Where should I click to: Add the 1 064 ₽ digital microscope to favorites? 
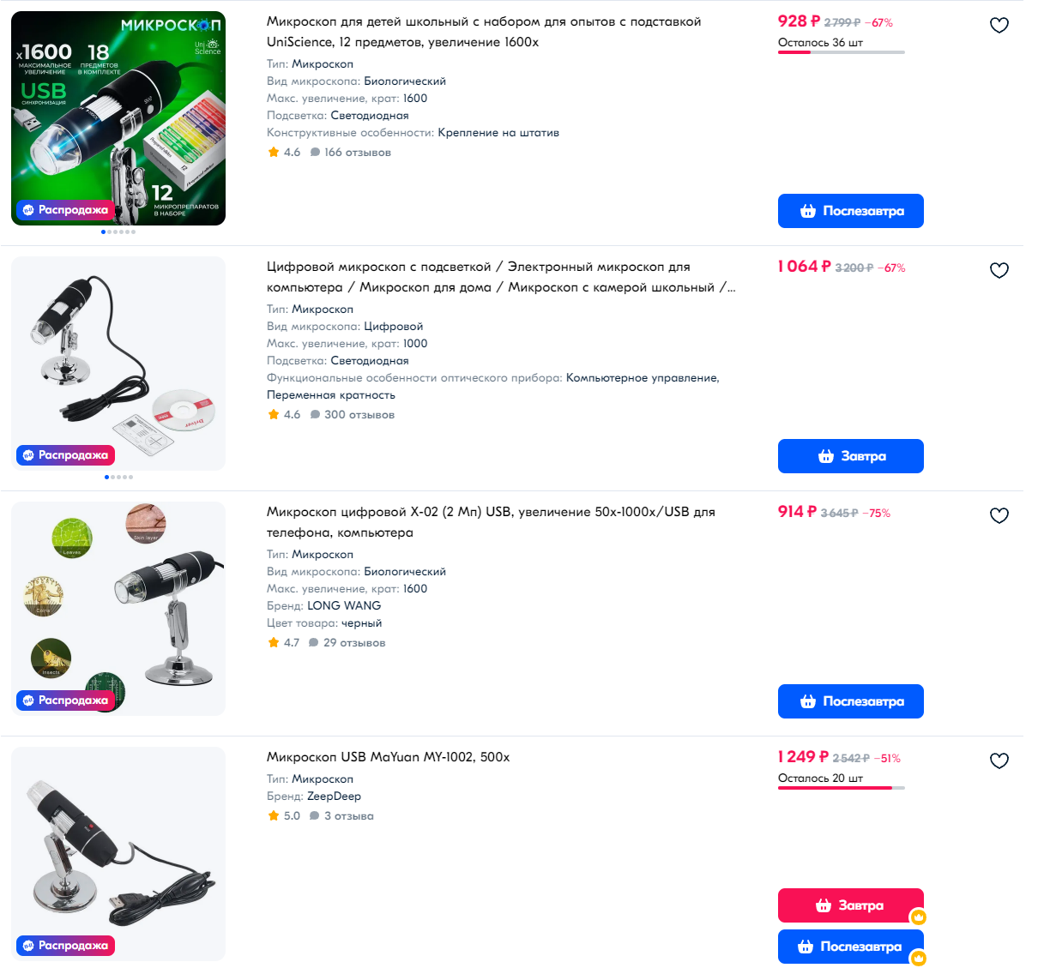[x=999, y=271]
